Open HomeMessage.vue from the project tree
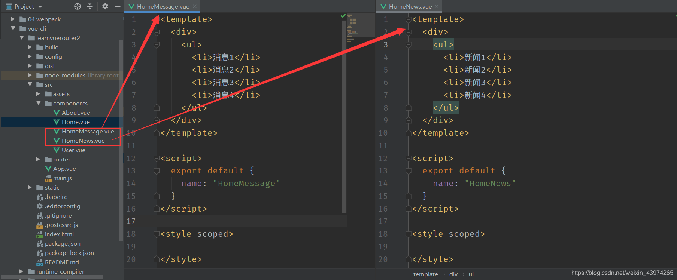The width and height of the screenshot is (677, 280). coord(88,131)
